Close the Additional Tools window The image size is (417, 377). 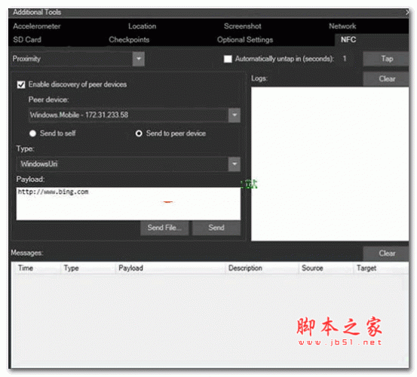tap(407, 12)
